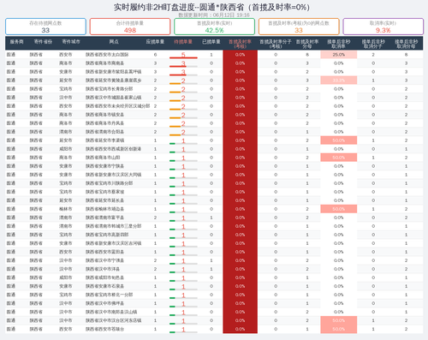Select the 陕西省西安市蓝田县 row
The image size is (428, 340).
click(214, 252)
